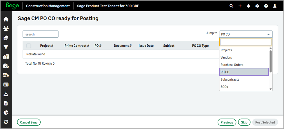Screen dimensions: 284x129
Task: Sort by PO # column header
Action: coord(98,46)
